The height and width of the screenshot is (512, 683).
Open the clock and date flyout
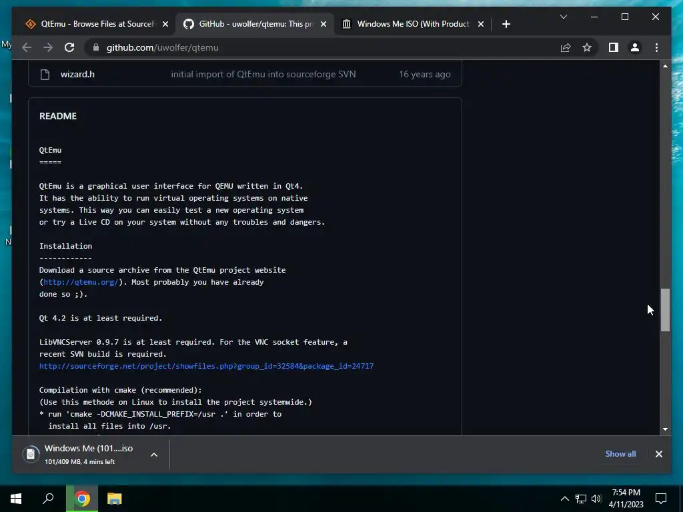tap(626, 499)
